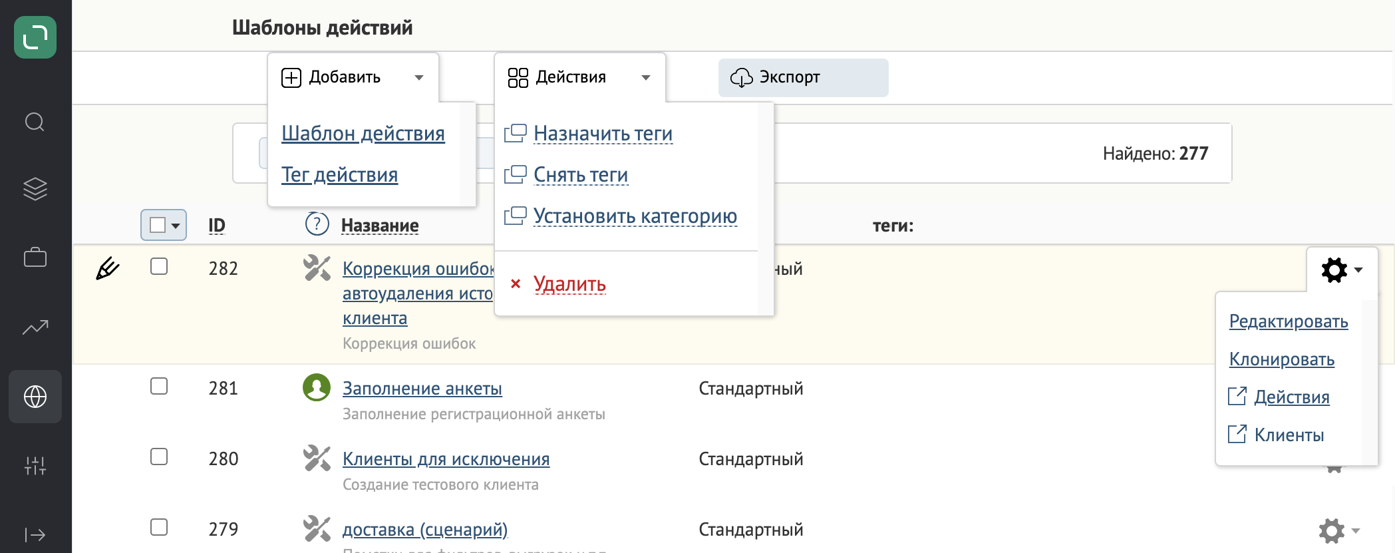Select Удалить in Действия menu
The image size is (1395, 553).
click(x=569, y=284)
